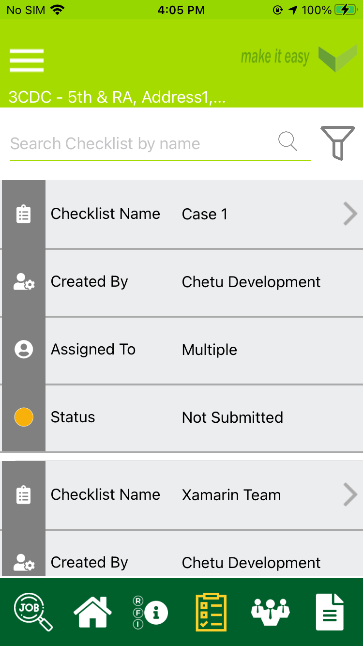Go to the Home tab
The height and width of the screenshot is (646, 363).
[92, 612]
